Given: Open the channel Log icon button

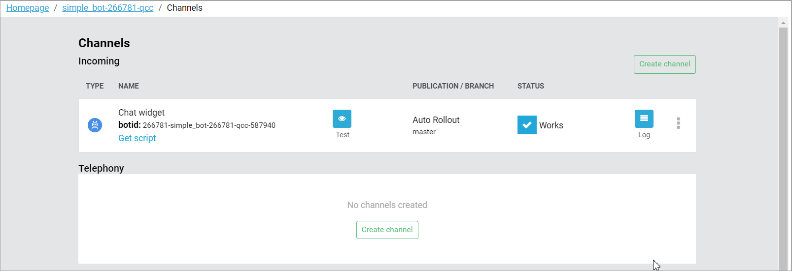Looking at the screenshot, I should coord(644,119).
